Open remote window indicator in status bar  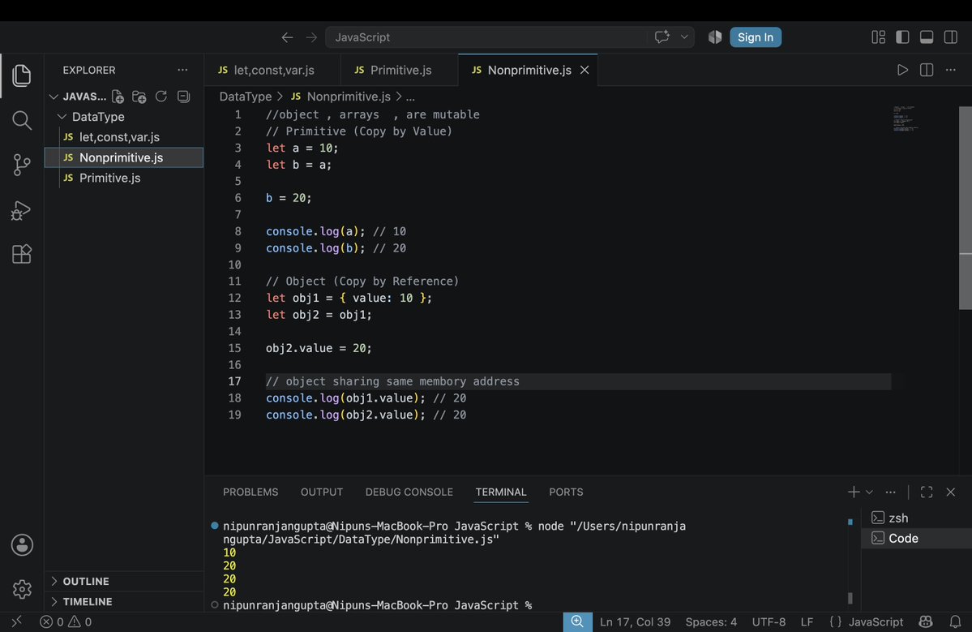point(17,621)
